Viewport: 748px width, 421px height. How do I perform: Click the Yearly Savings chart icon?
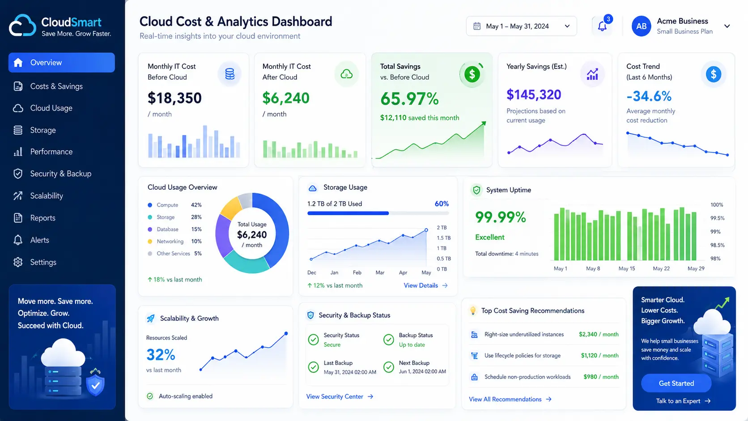point(592,74)
